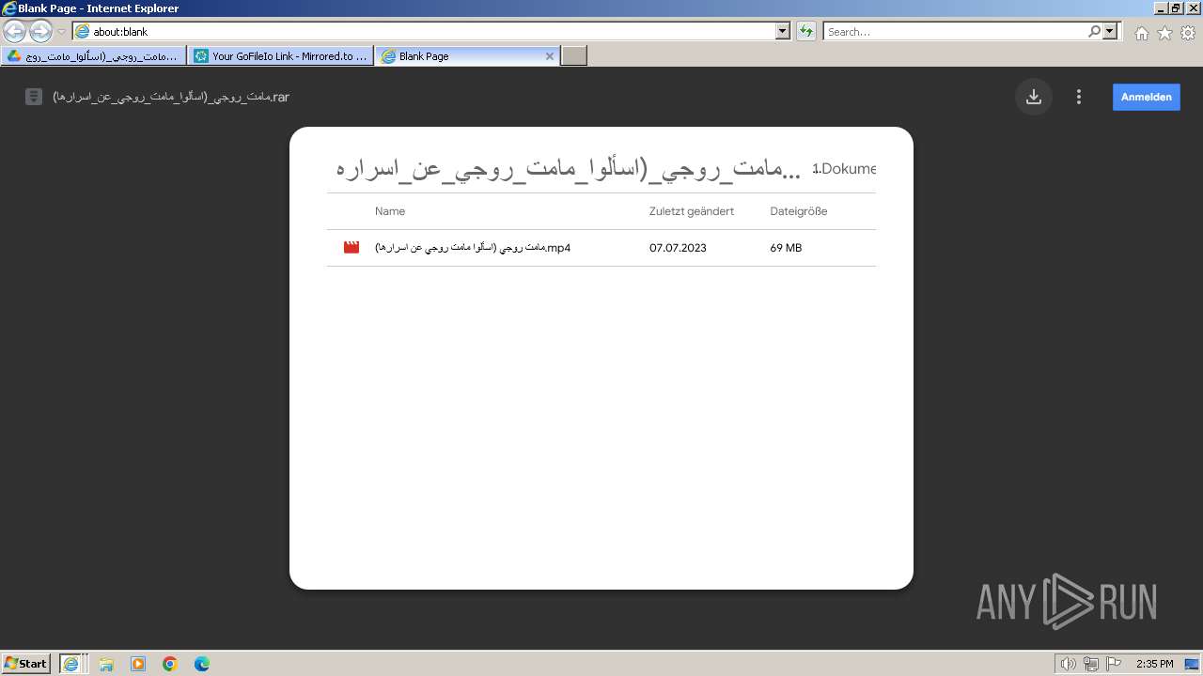The height and width of the screenshot is (676, 1203).
Task: Close the Blank Page tab
Action: (x=550, y=56)
